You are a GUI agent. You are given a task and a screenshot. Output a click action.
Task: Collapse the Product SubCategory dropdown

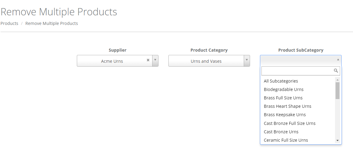pos(338,60)
